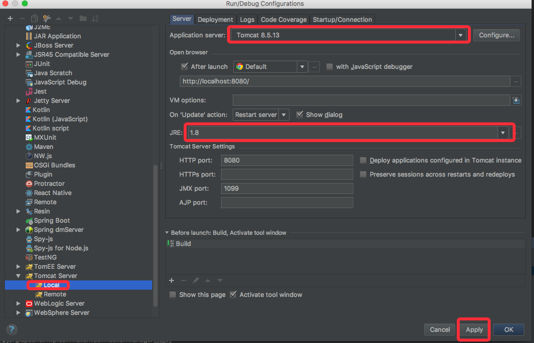
Task: Switch to the Server tab
Action: coord(182,19)
